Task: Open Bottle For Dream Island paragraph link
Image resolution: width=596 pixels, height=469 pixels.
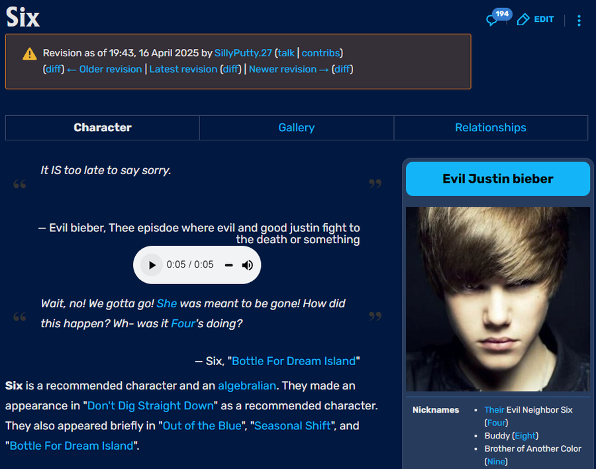Action: pos(72,446)
